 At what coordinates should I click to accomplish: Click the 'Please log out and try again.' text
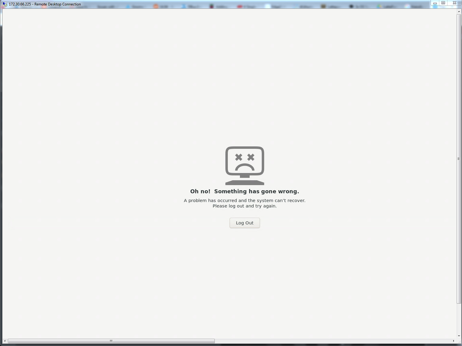click(x=244, y=206)
